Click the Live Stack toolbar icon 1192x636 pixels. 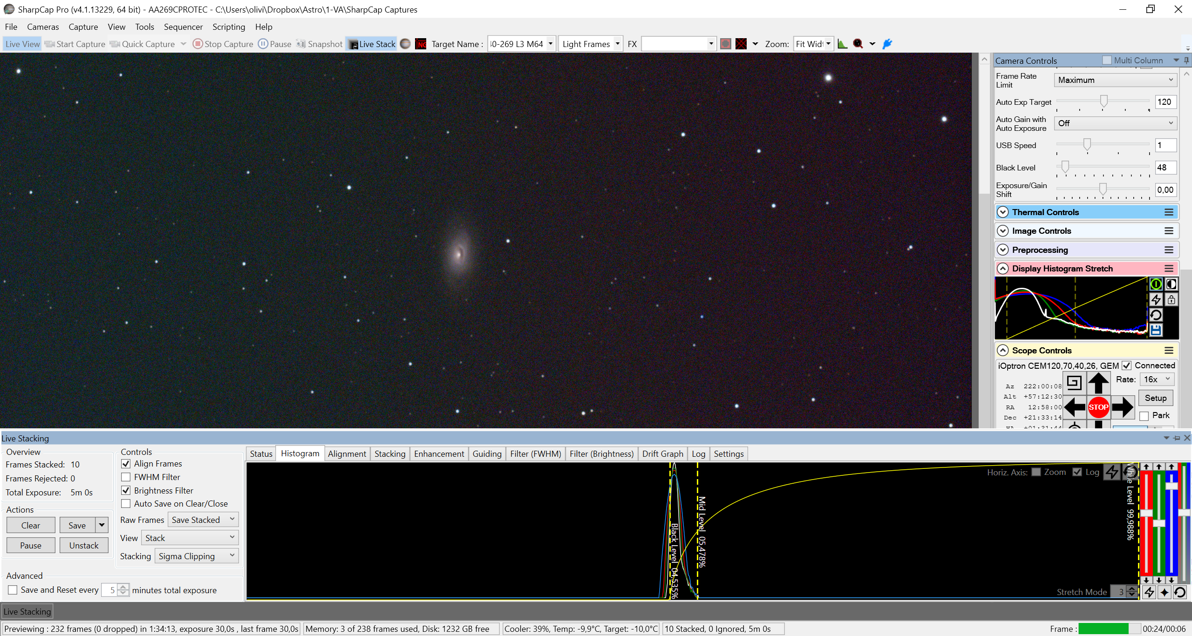pos(371,44)
